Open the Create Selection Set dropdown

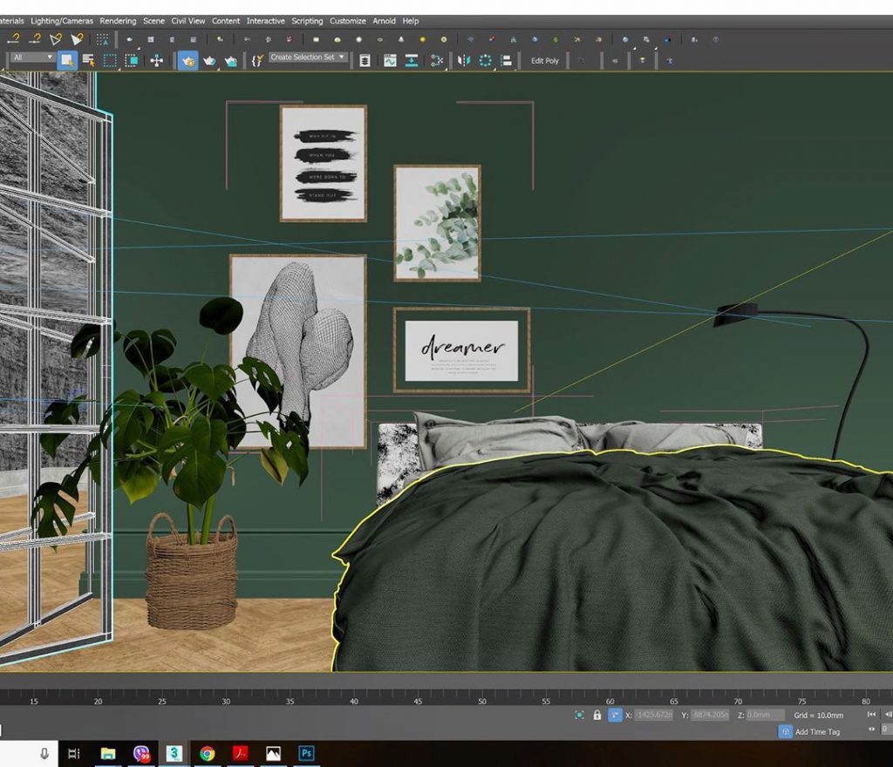[x=308, y=58]
